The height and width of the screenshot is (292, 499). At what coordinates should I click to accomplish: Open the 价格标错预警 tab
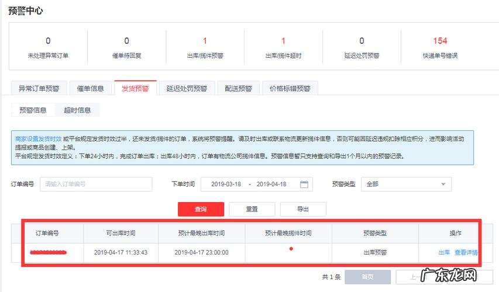click(x=290, y=89)
